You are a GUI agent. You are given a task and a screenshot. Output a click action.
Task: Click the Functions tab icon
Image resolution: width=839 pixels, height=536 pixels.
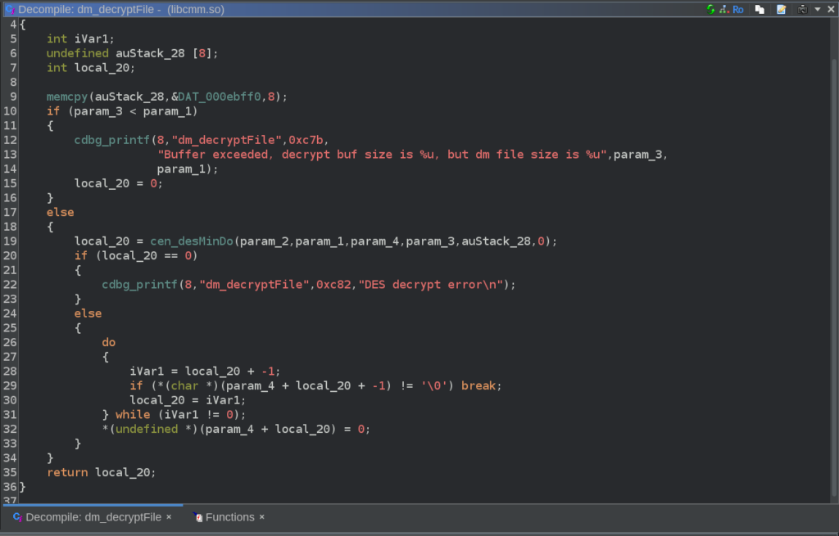(197, 517)
